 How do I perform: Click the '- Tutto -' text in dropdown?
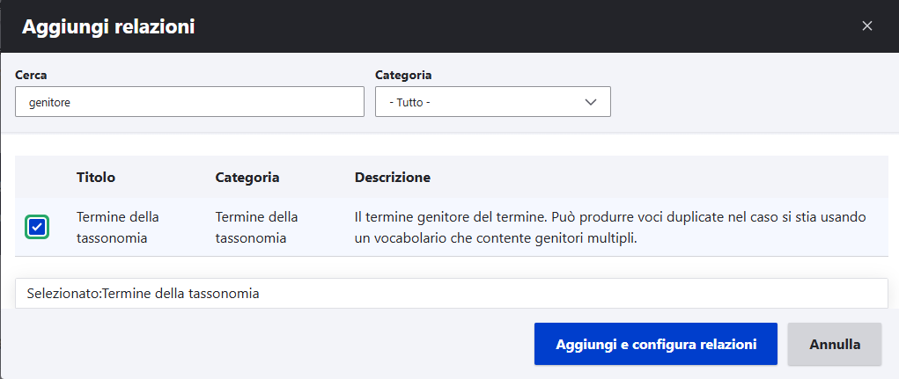[x=409, y=102]
